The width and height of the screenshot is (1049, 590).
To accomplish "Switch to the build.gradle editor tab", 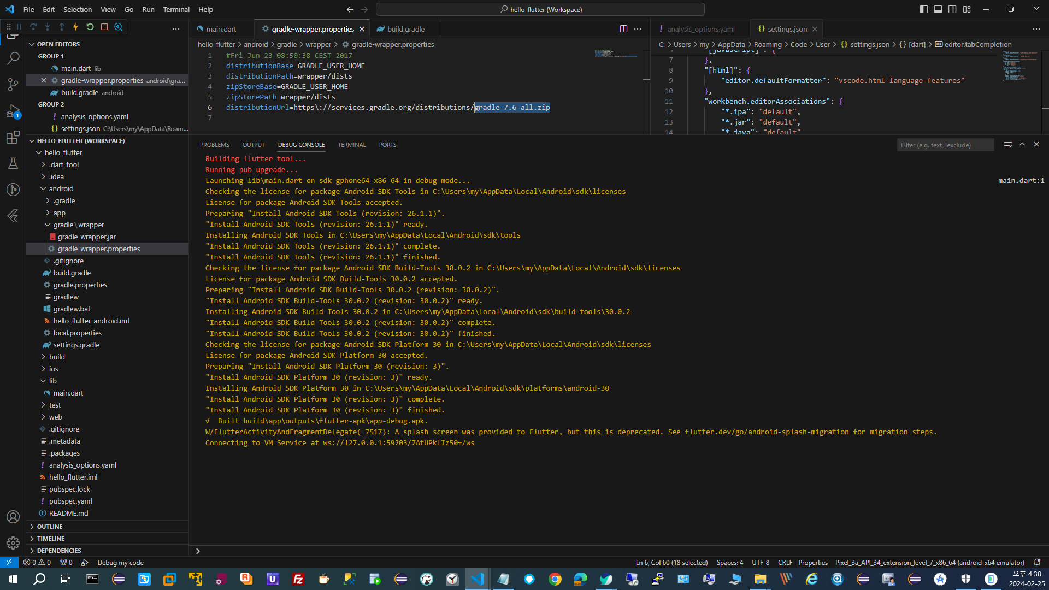I will point(405,29).
